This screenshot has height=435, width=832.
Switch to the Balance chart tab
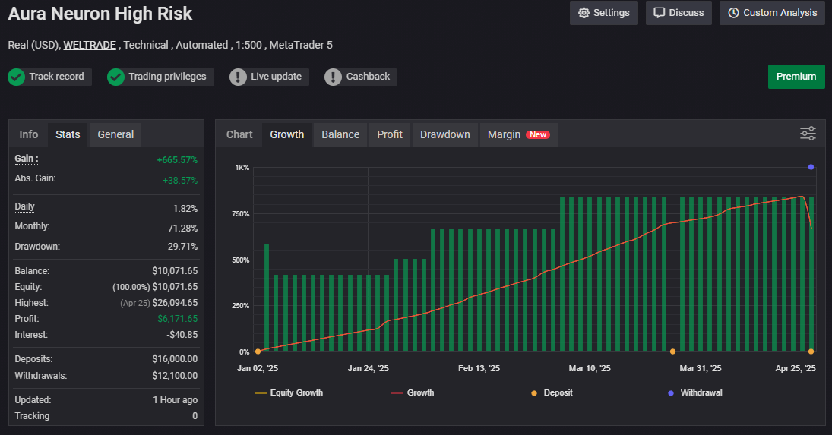(340, 134)
